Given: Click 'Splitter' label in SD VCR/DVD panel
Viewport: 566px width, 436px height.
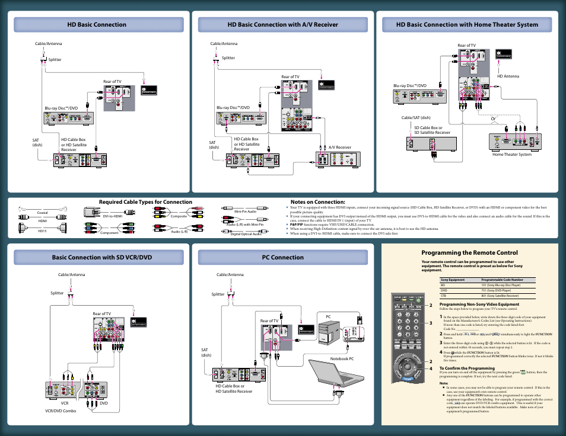Looking at the screenshot, I should [57, 293].
